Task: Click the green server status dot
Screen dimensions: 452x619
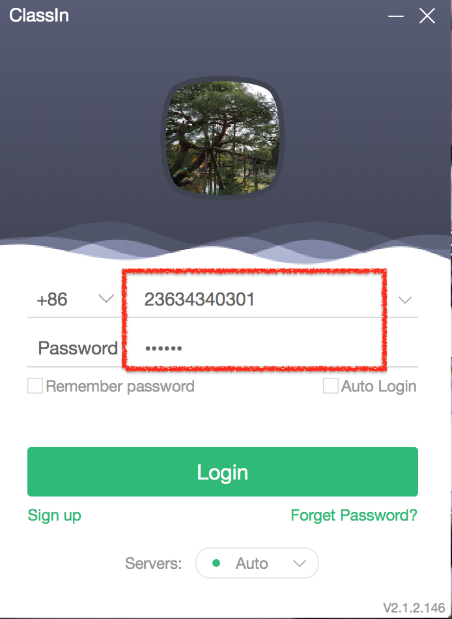Action: point(216,563)
